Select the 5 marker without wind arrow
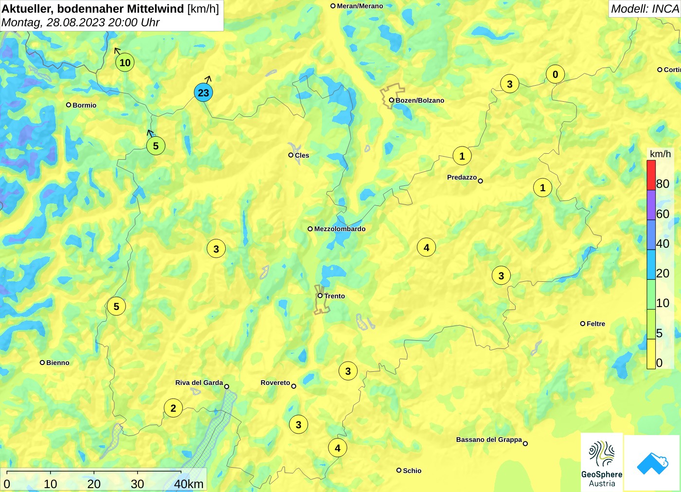This screenshot has width=681, height=492. tap(116, 306)
